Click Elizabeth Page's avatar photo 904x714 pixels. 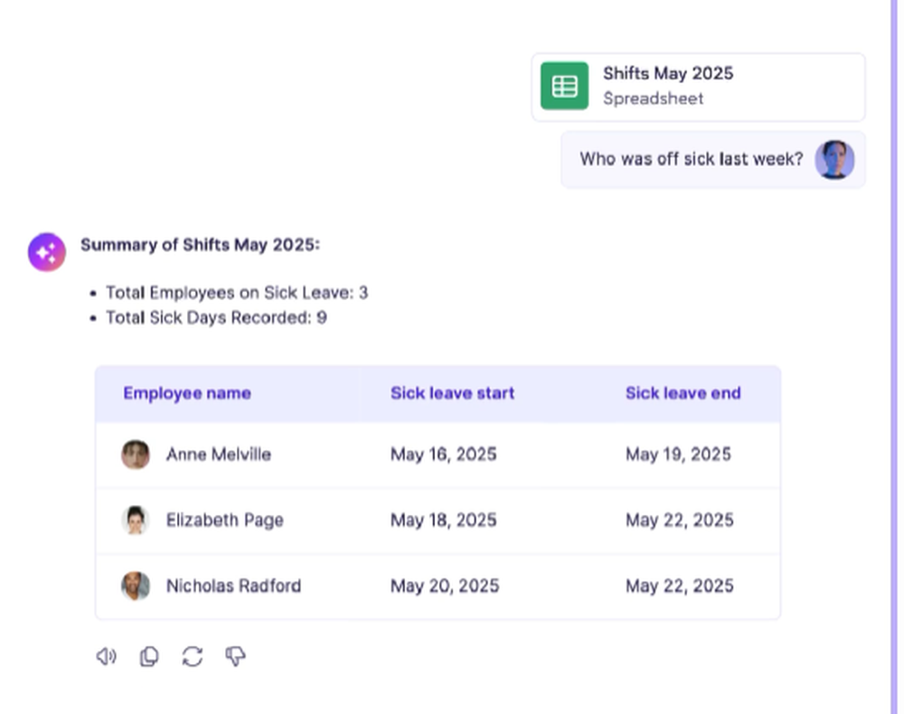point(136,521)
